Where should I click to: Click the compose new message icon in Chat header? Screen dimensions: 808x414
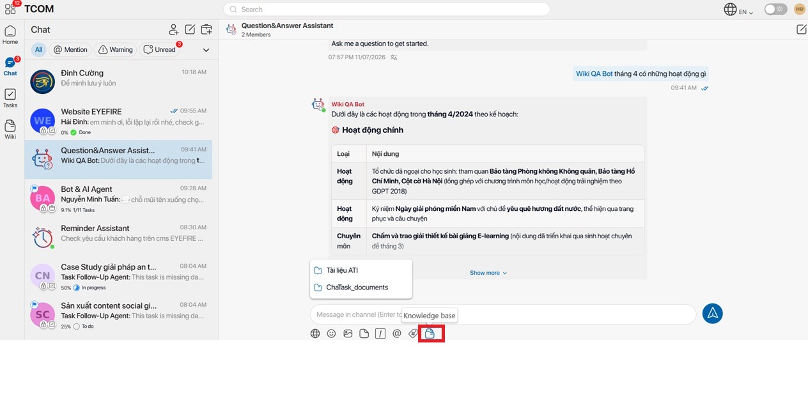(190, 29)
